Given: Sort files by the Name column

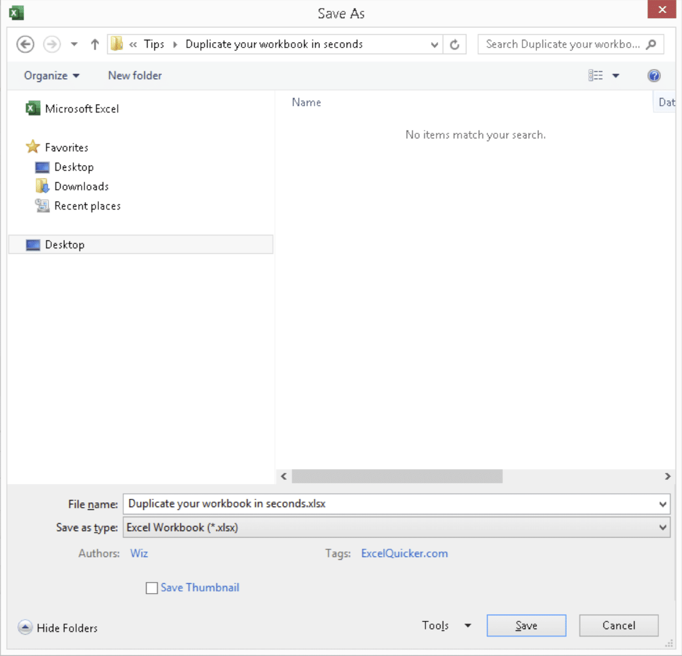Looking at the screenshot, I should (307, 102).
